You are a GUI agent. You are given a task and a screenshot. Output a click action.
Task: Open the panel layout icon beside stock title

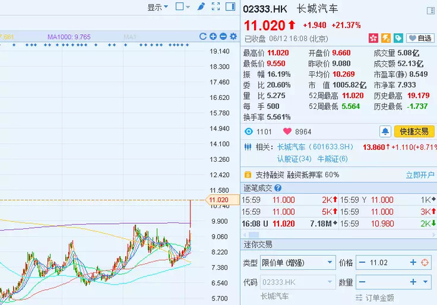tap(431, 11)
